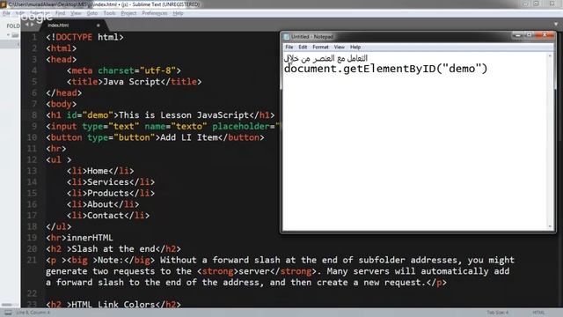Open Notepad View menu

click(339, 47)
